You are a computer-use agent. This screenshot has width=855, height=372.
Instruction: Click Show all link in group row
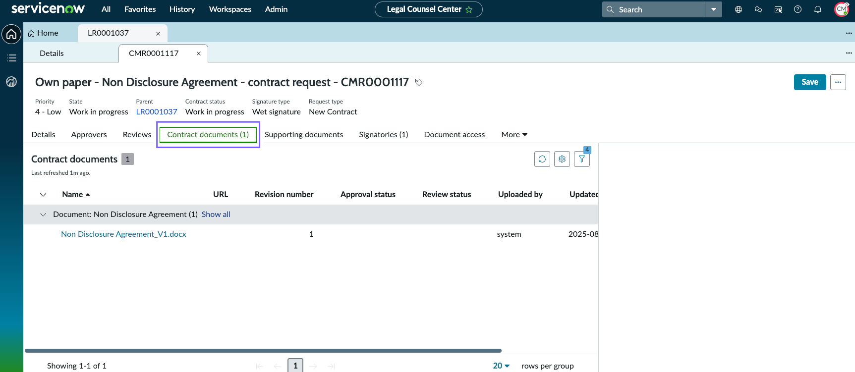click(x=216, y=214)
